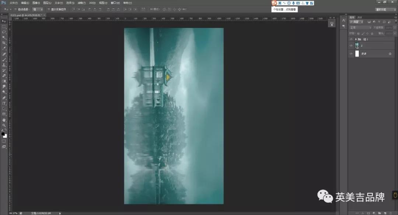
Task: Enter Quick Mask mode
Action: click(x=4, y=141)
